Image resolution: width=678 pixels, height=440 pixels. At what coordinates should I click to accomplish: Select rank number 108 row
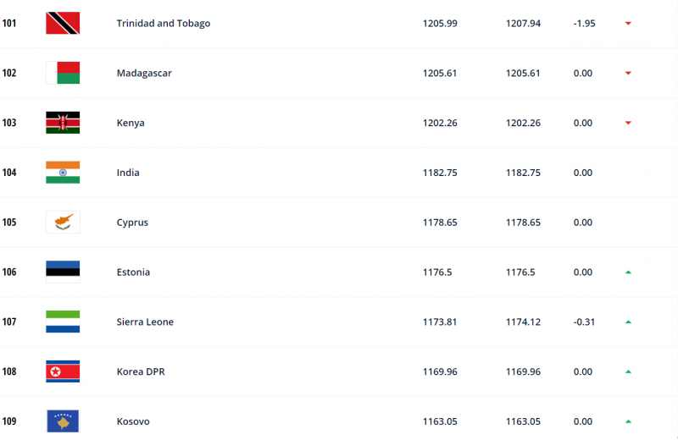(339, 371)
